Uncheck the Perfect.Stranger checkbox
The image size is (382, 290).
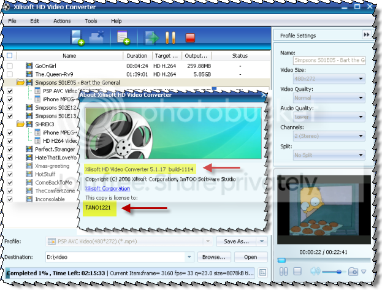(x=10, y=149)
